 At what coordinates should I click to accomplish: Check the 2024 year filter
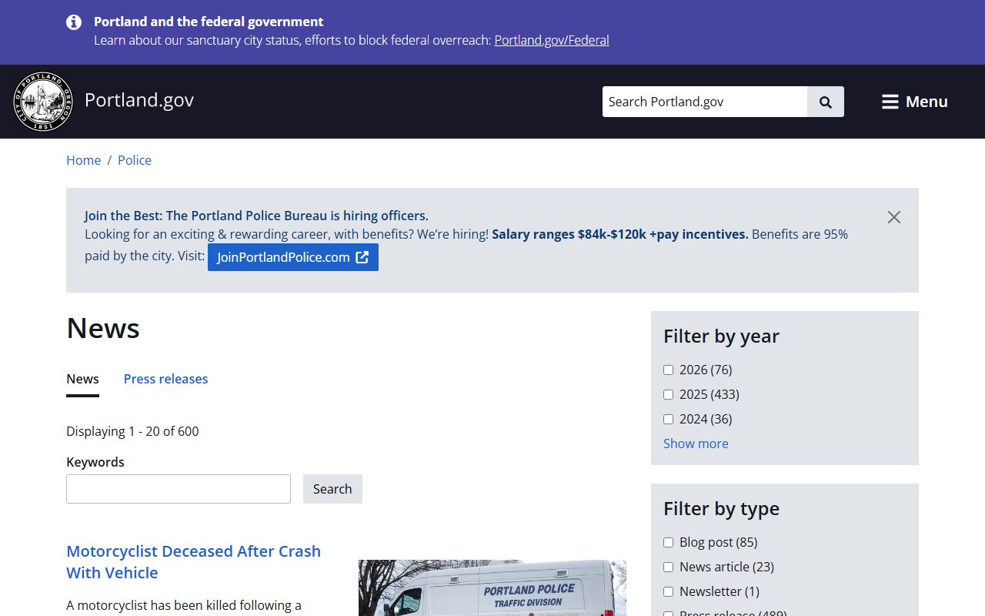(x=668, y=420)
